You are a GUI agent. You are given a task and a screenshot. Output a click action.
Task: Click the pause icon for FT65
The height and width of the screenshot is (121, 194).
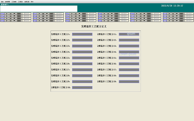click(x=108, y=14)
